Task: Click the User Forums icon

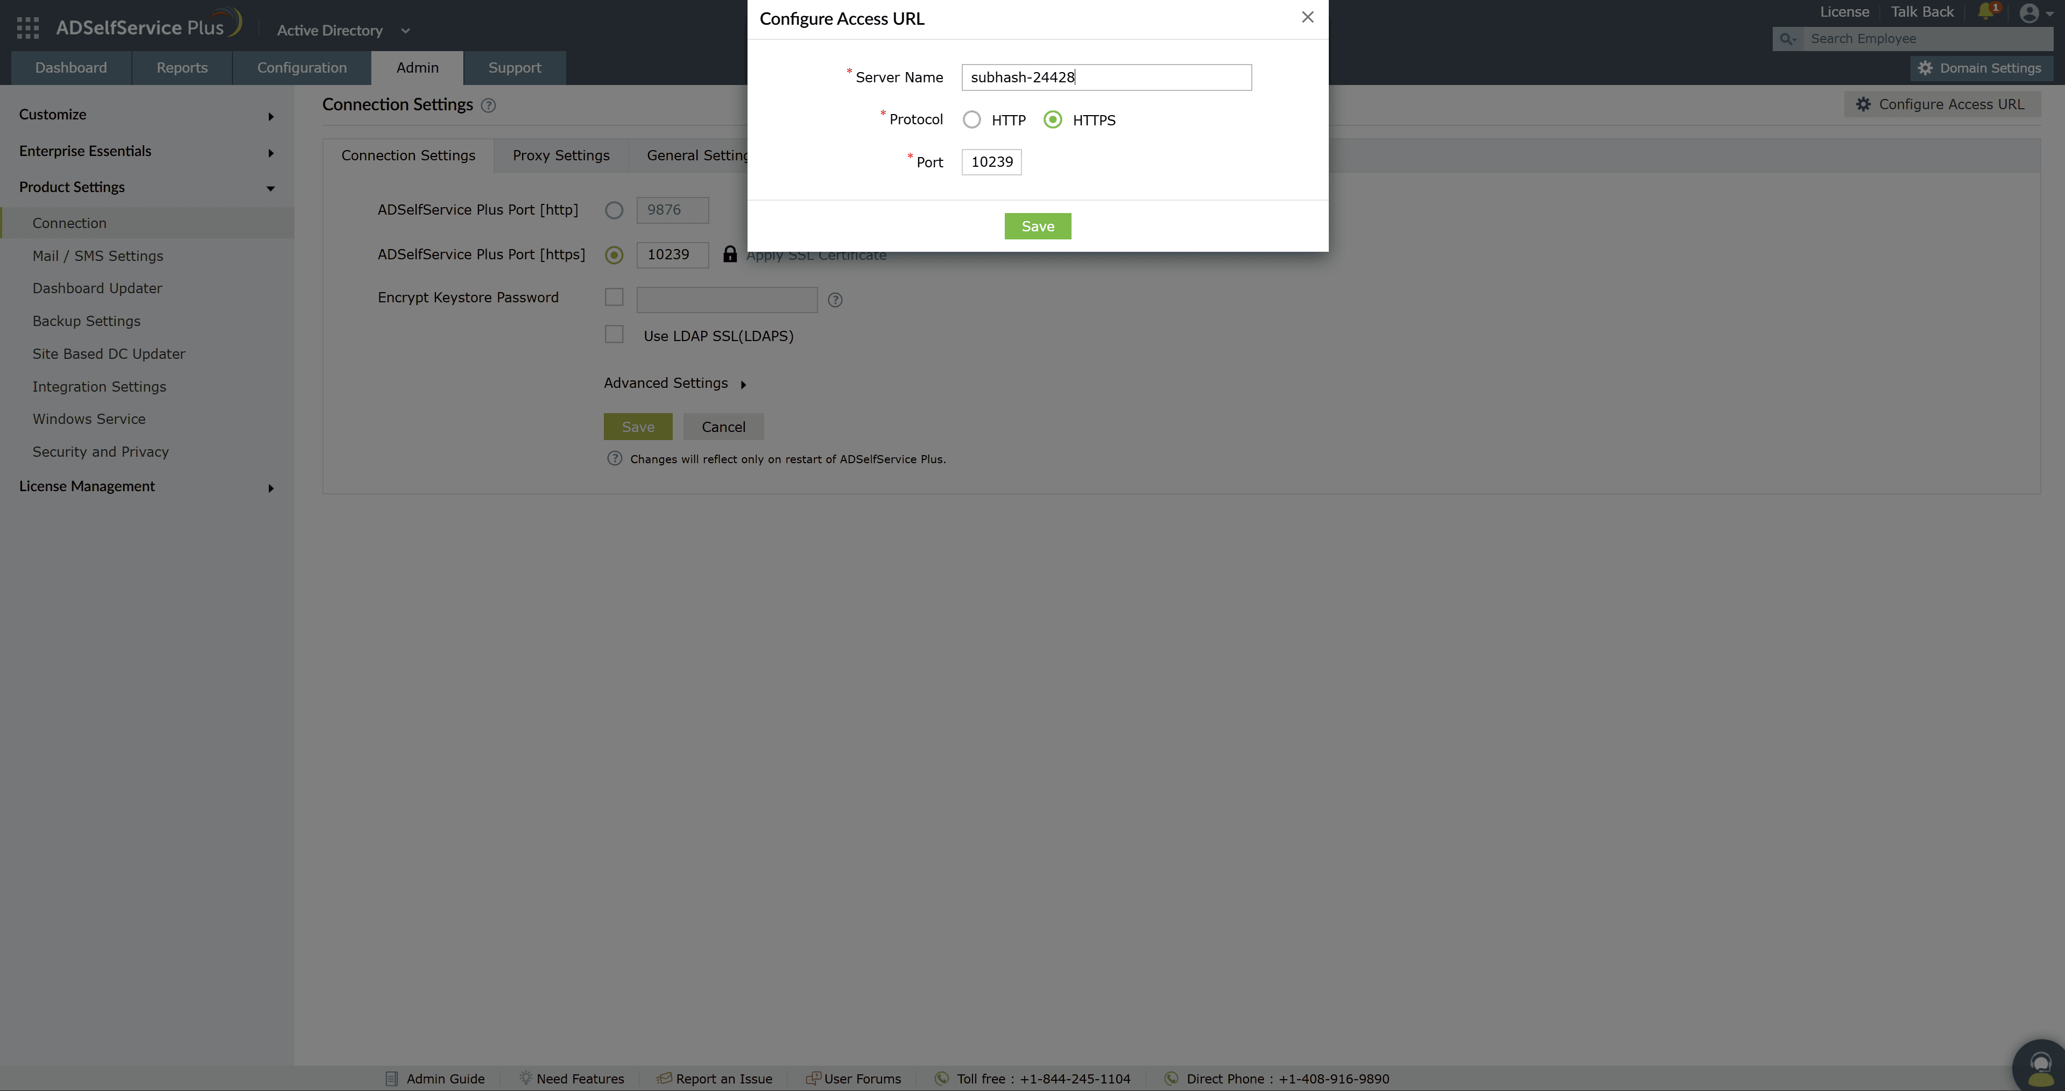Action: (x=813, y=1078)
